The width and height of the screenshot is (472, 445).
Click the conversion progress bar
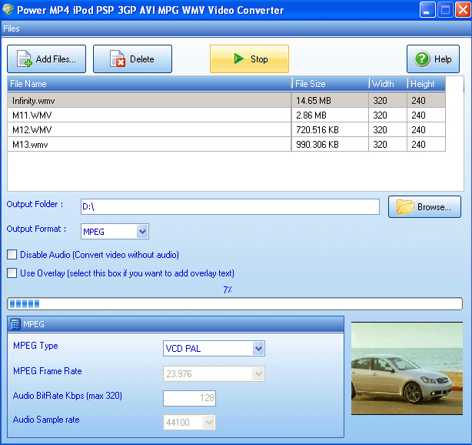(234, 303)
